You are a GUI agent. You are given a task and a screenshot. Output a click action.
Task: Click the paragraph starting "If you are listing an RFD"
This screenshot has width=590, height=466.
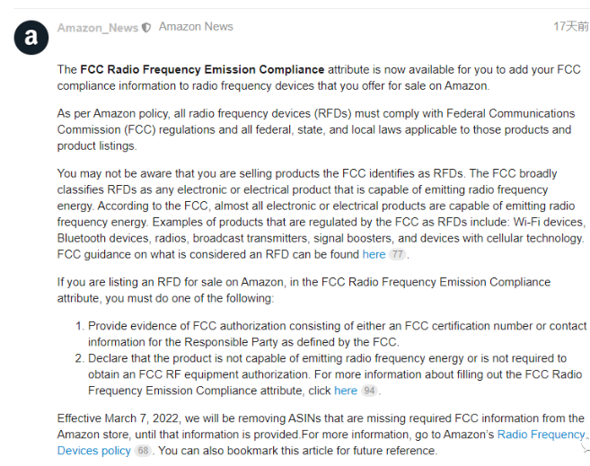(304, 290)
